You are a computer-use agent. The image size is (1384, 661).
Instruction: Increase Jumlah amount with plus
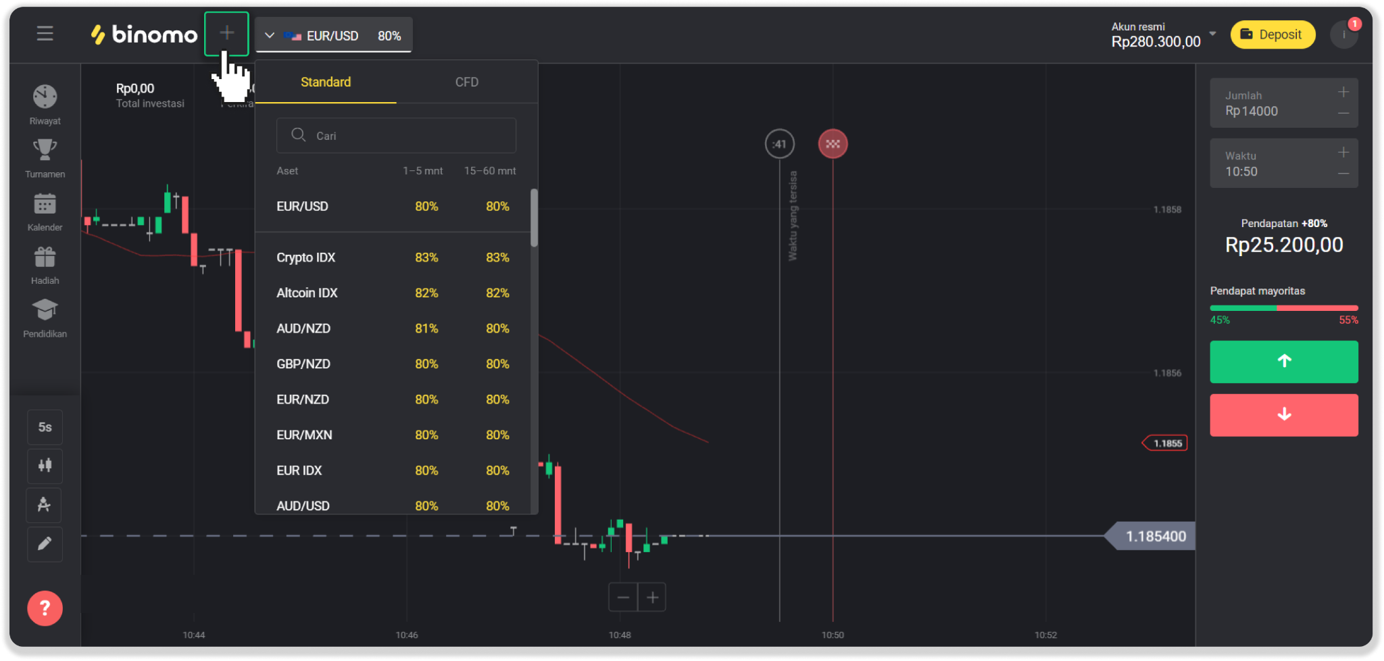pos(1343,93)
